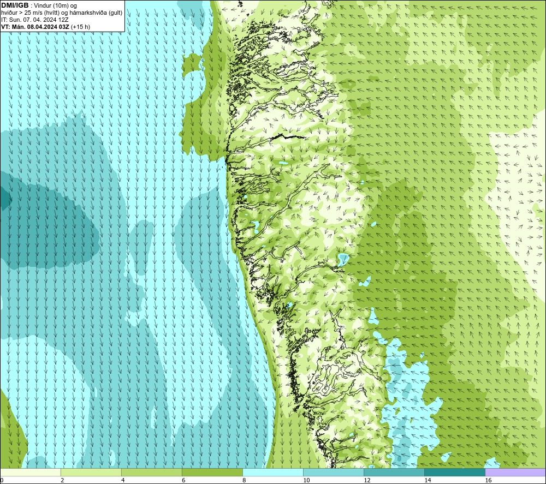Click the '(+15 h)' forecast offset text

80,27
